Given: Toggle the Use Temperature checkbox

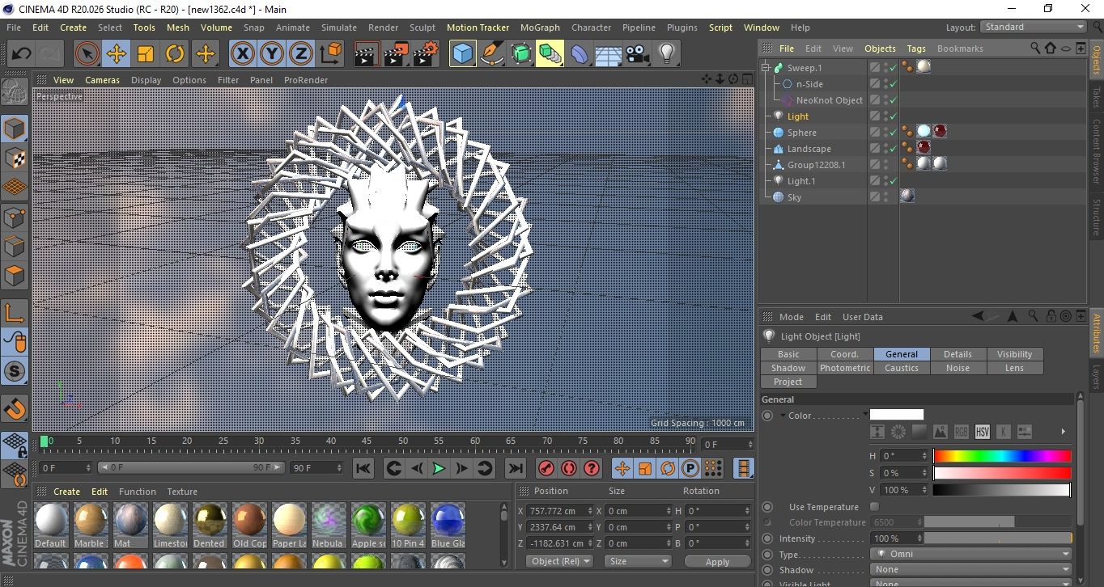Looking at the screenshot, I should [874, 507].
